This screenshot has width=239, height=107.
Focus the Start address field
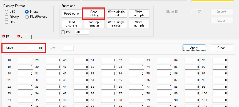(35, 48)
